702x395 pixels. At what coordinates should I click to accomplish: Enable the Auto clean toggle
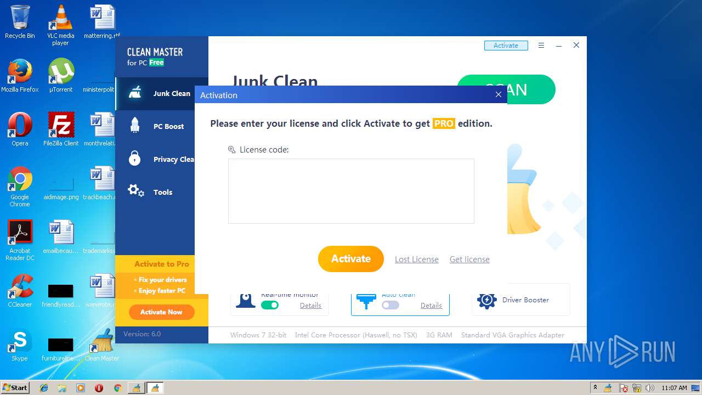tap(390, 305)
